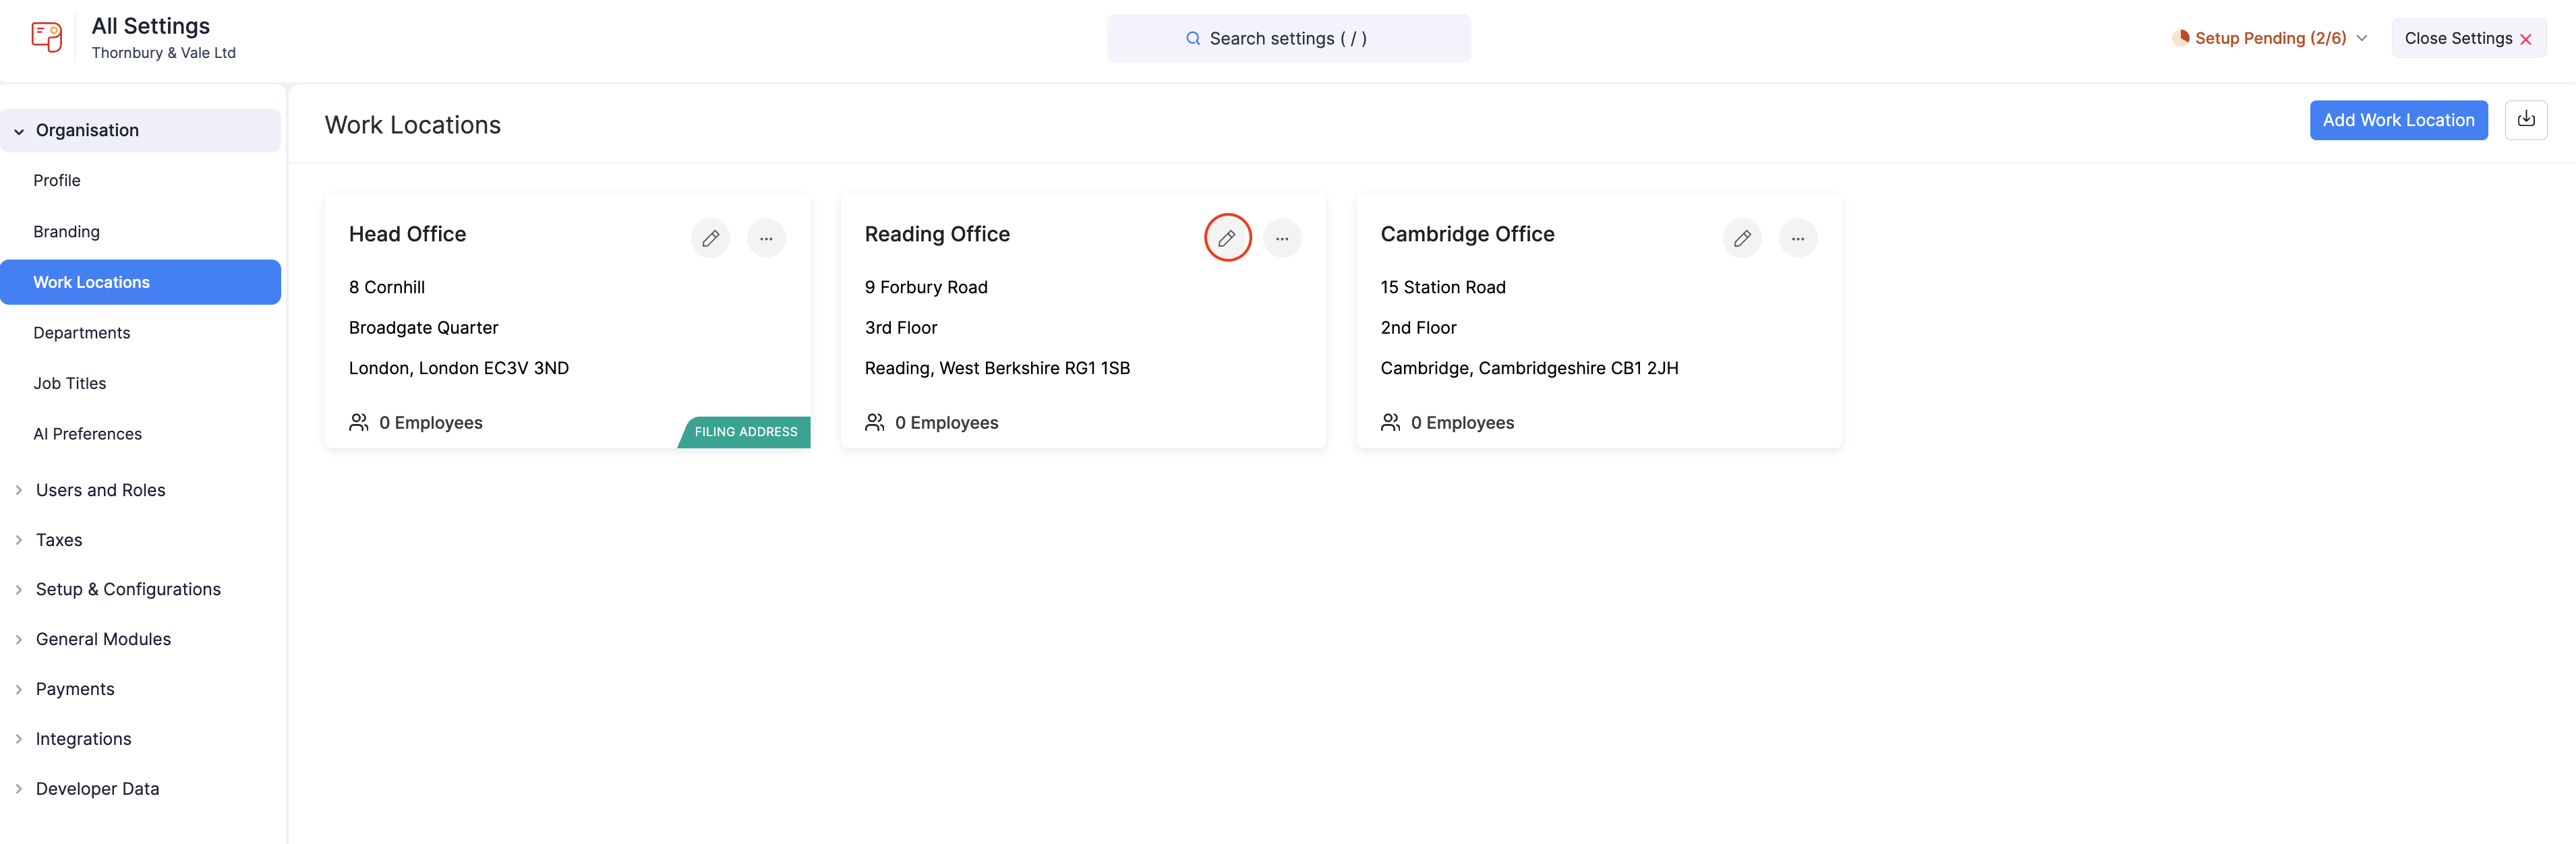
Task: Click the FILING ADDRESS badge
Action: coord(745,432)
